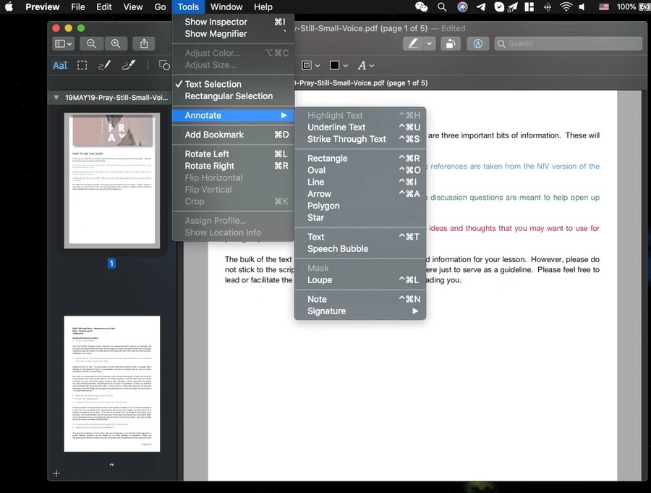Select the text selection AaI tool

click(x=60, y=65)
